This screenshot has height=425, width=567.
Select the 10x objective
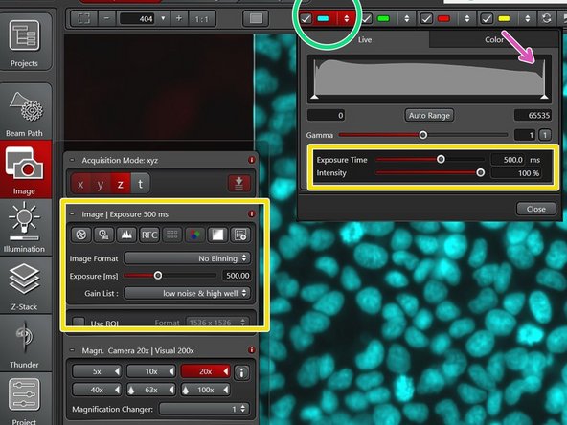pos(150,371)
